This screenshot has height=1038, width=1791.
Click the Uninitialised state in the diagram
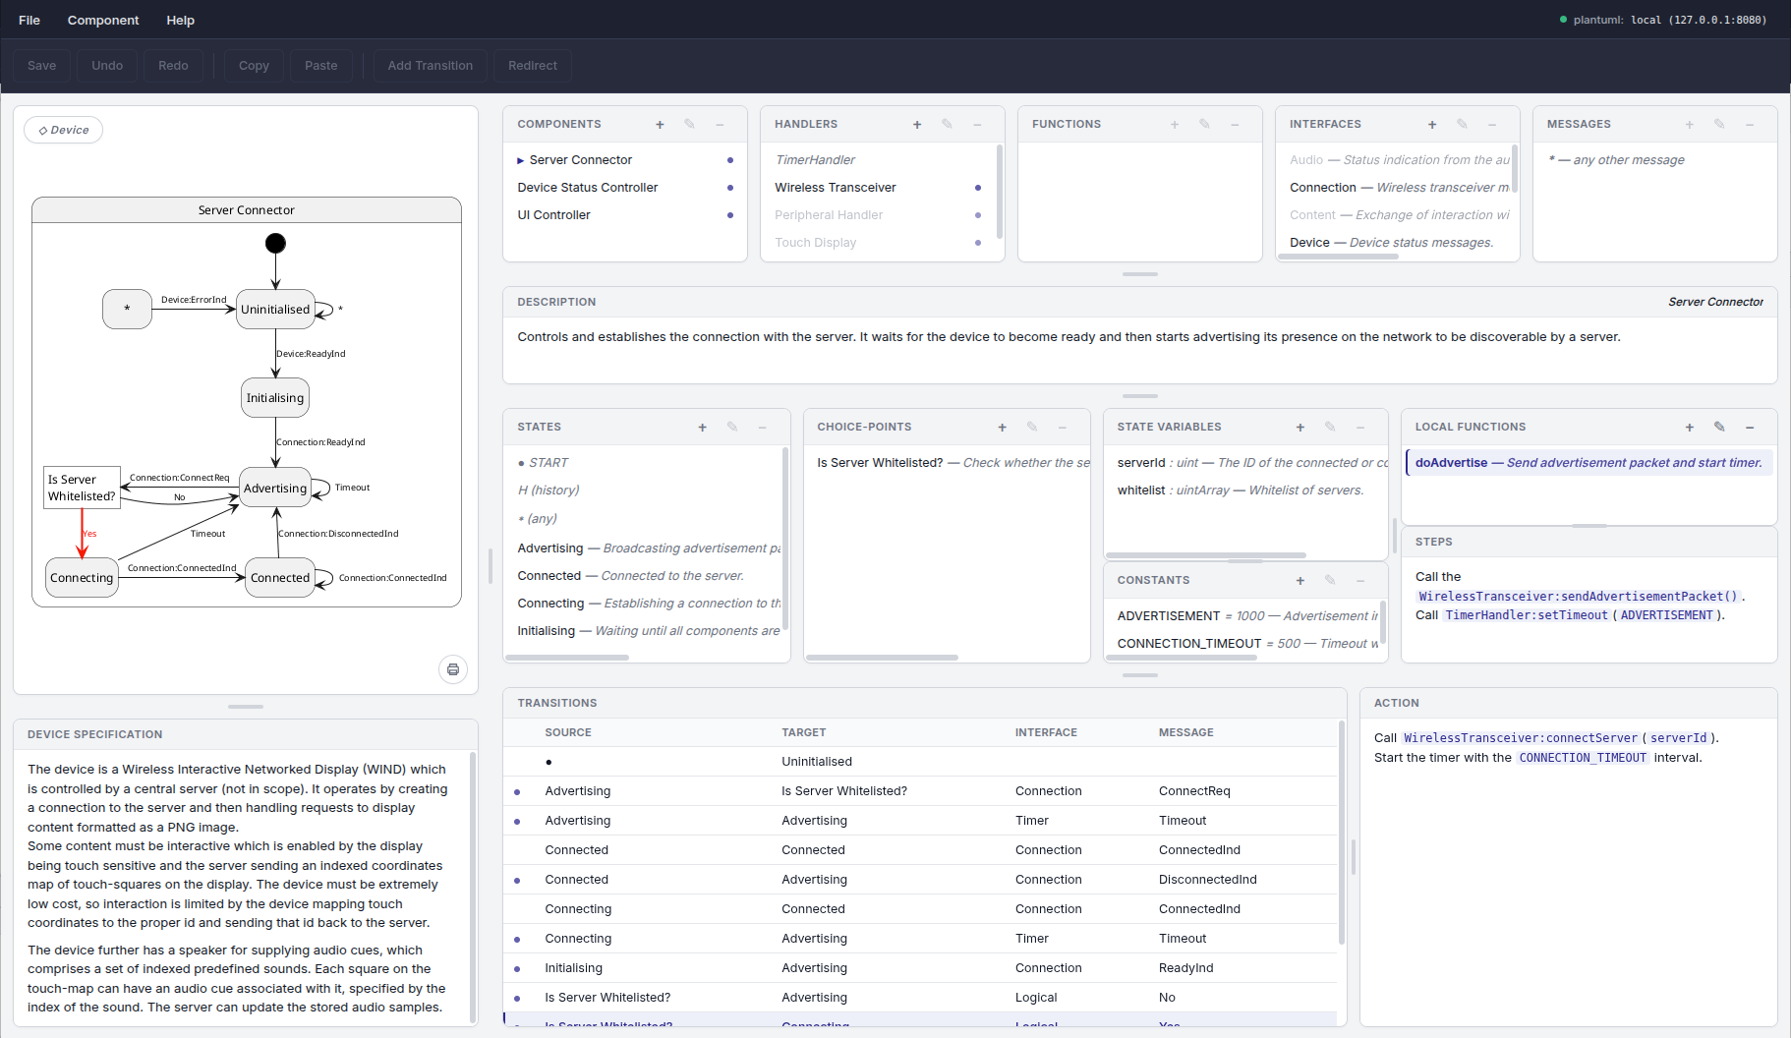point(275,310)
